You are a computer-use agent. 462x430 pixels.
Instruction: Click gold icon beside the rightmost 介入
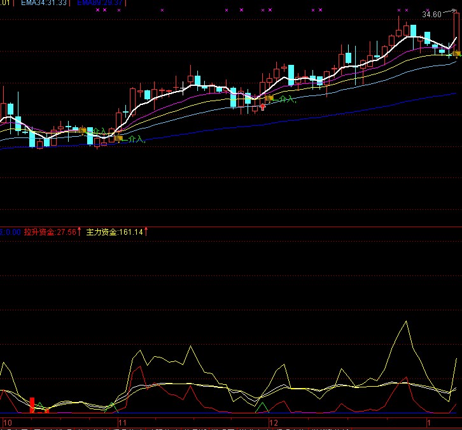click(x=270, y=98)
